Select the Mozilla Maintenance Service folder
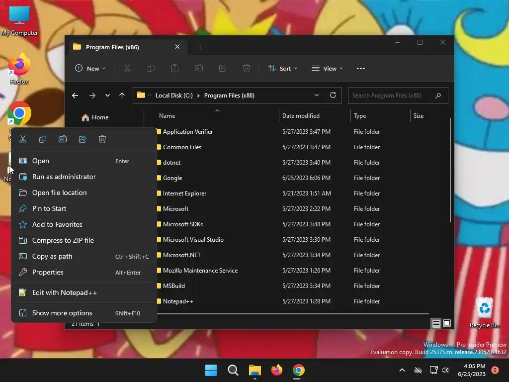The width and height of the screenshot is (509, 382). click(200, 271)
